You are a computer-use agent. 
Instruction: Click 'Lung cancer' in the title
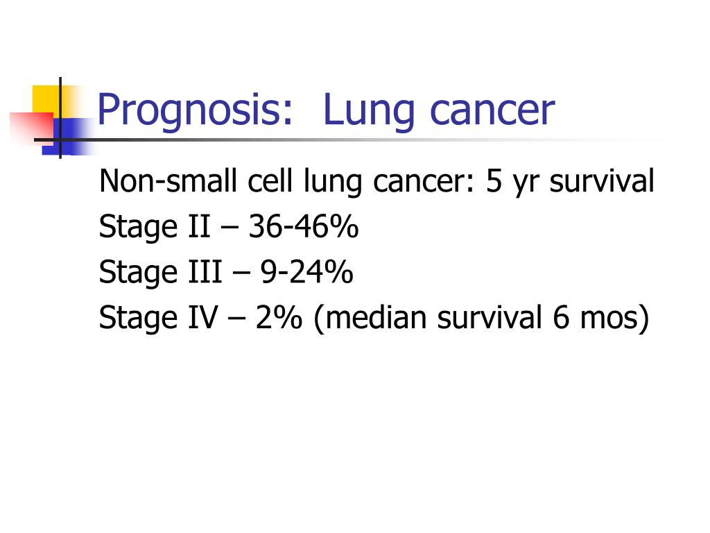point(439,110)
